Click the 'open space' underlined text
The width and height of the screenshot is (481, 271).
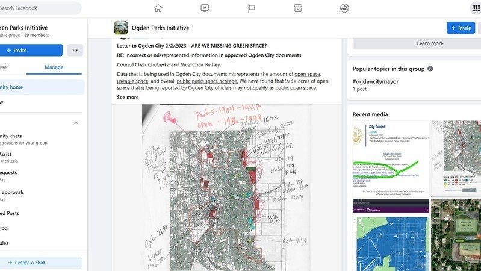308,74
